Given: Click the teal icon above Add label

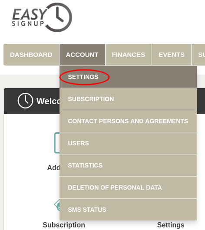Looking at the screenshot, I should [x=57, y=143].
